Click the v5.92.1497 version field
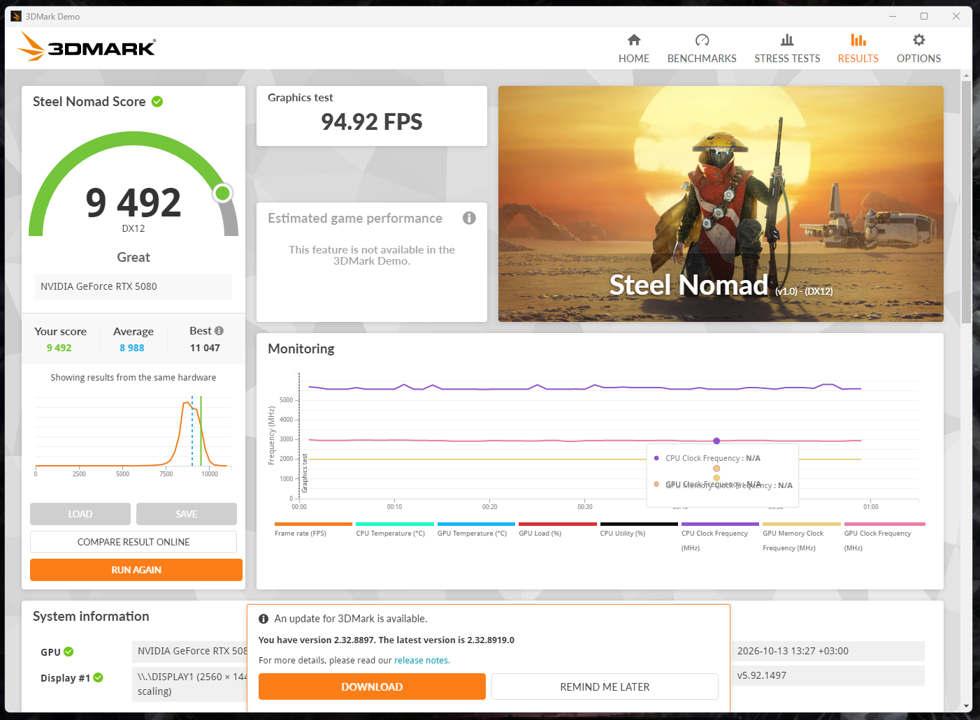This screenshot has width=980, height=720. pos(828,675)
